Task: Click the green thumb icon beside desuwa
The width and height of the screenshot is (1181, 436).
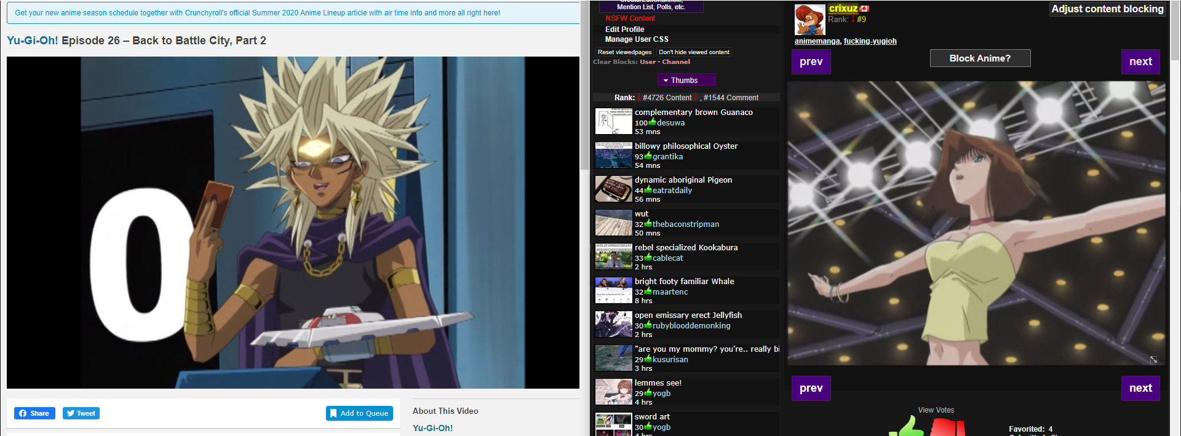Action: [652, 122]
